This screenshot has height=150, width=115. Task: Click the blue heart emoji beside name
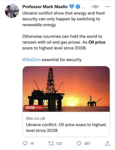point(72,6)
